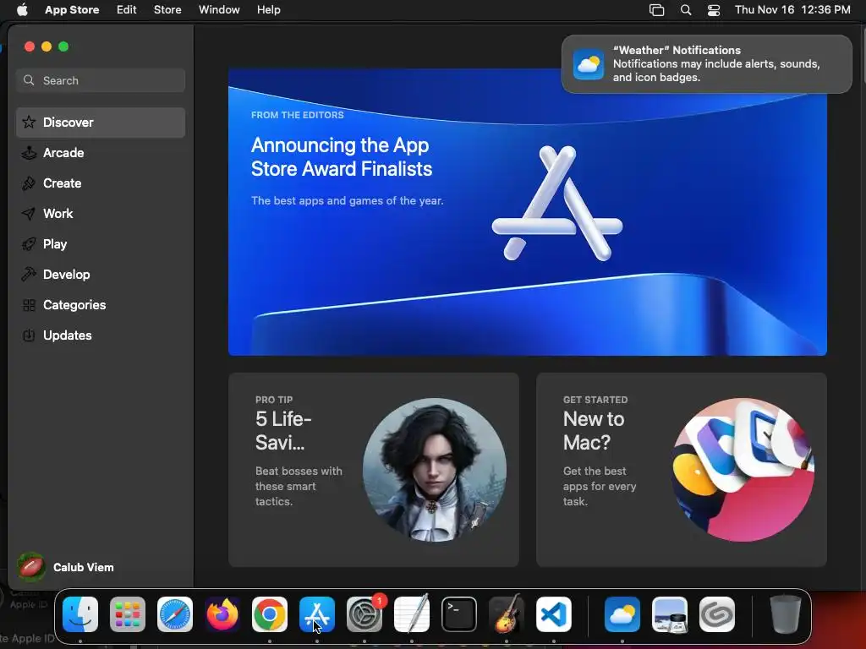The width and height of the screenshot is (866, 649).
Task: Open Calub Viem account profile
Action: tap(66, 567)
